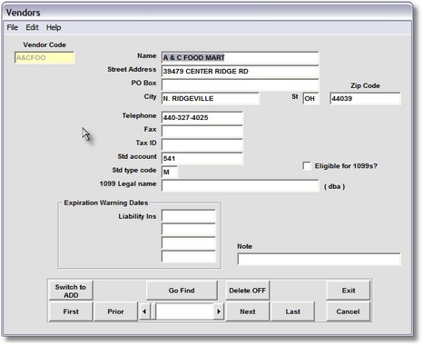This screenshot has height=346, width=423.
Task: Open the Help menu
Action: (x=54, y=27)
